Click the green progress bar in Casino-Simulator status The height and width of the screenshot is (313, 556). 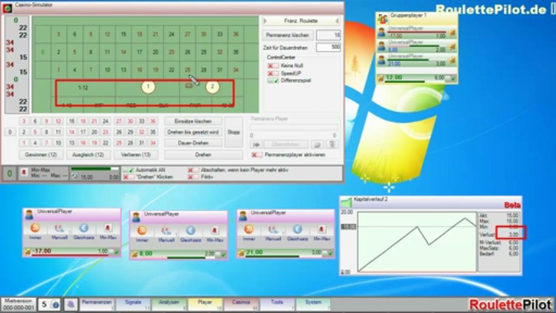click(95, 170)
